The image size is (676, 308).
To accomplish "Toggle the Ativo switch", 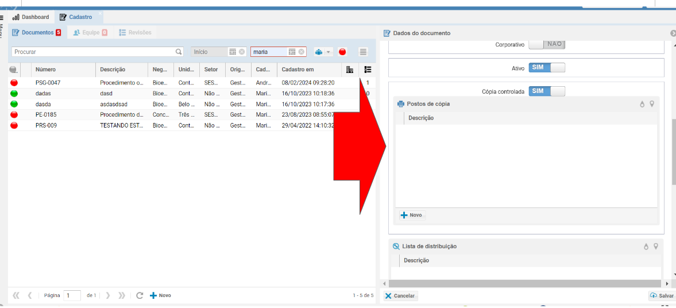I will pyautogui.click(x=547, y=68).
